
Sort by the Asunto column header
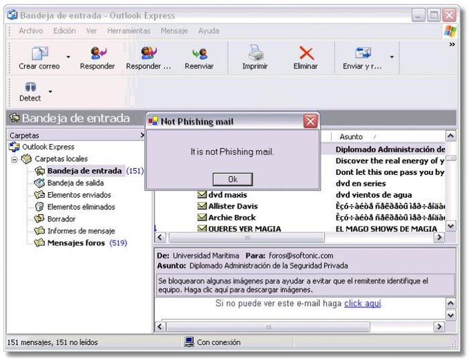coord(351,137)
